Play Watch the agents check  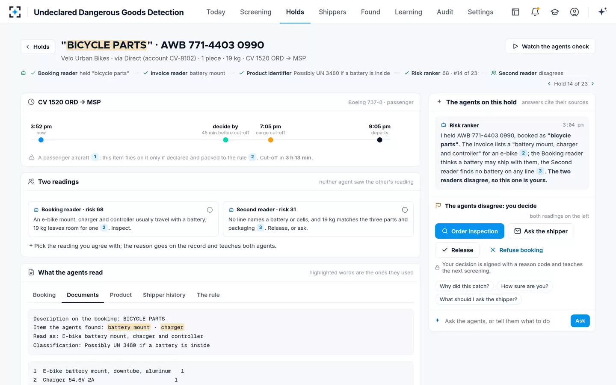[551, 46]
